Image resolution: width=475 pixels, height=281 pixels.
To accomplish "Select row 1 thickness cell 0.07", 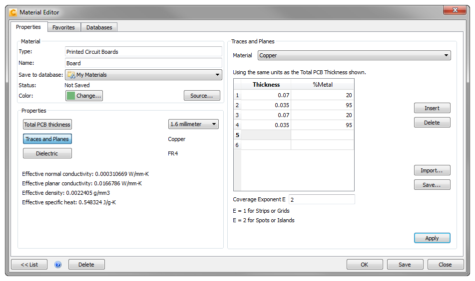I will coord(266,95).
